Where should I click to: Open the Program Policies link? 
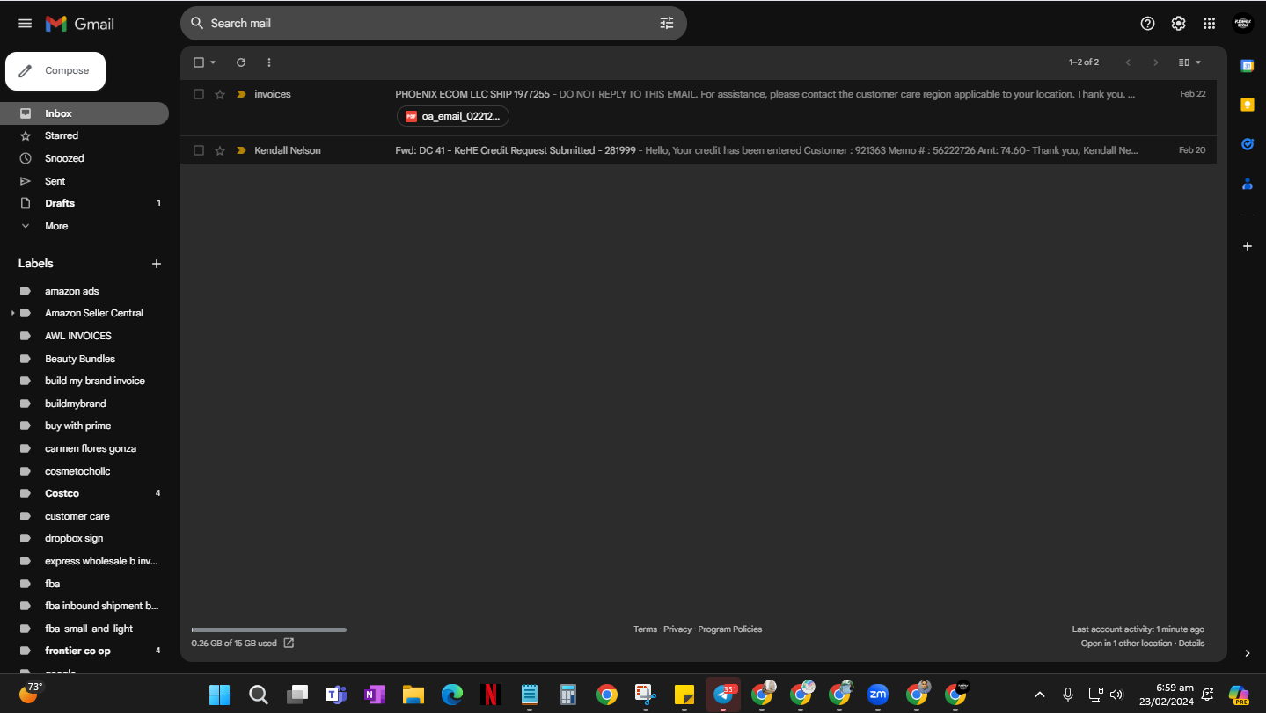[730, 629]
